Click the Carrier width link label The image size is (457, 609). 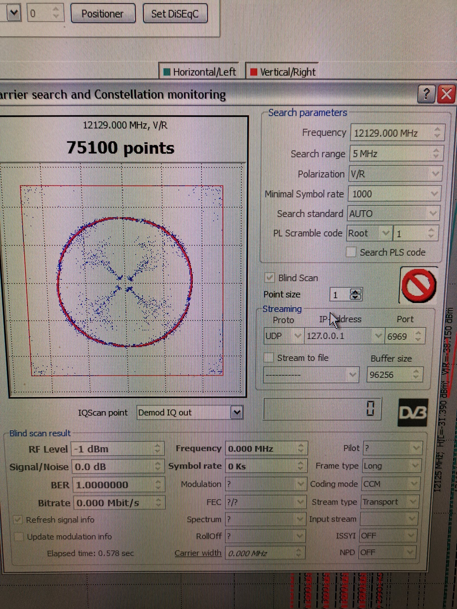(198, 553)
